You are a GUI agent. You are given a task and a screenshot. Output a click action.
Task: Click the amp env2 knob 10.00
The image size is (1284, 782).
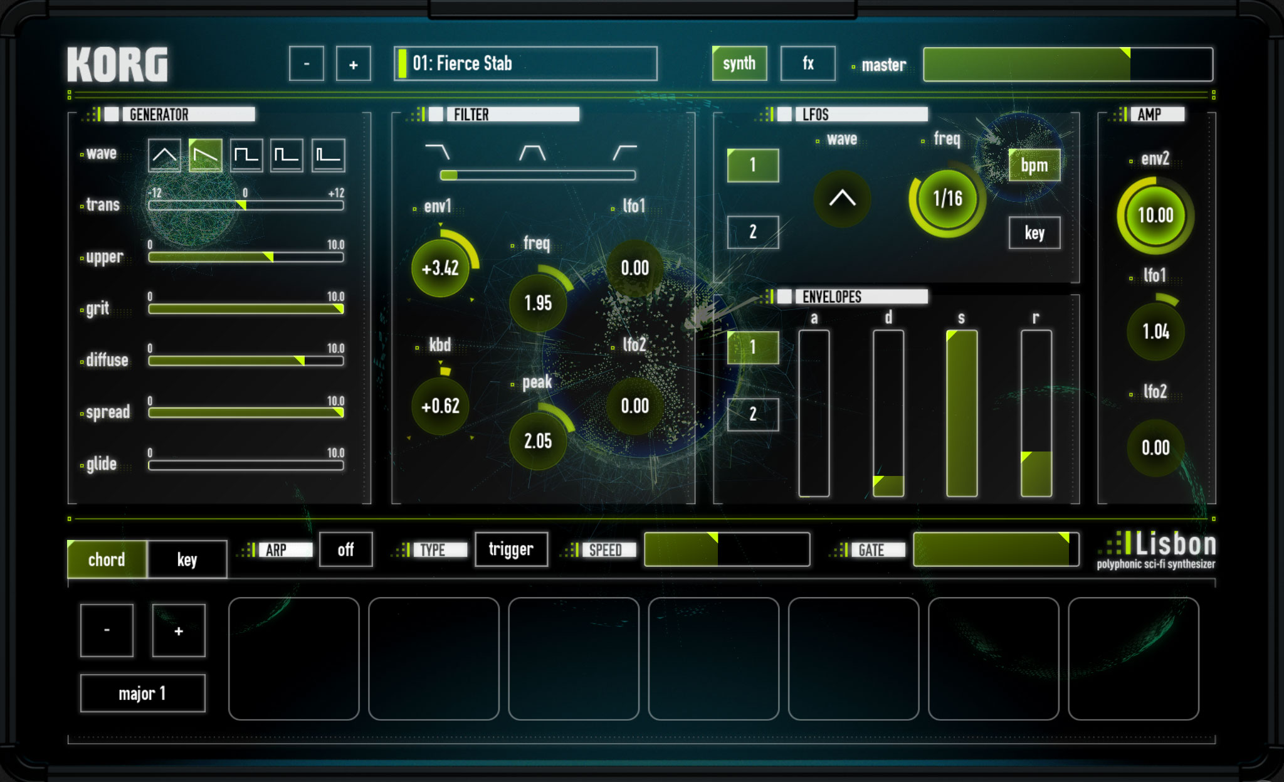point(1155,216)
